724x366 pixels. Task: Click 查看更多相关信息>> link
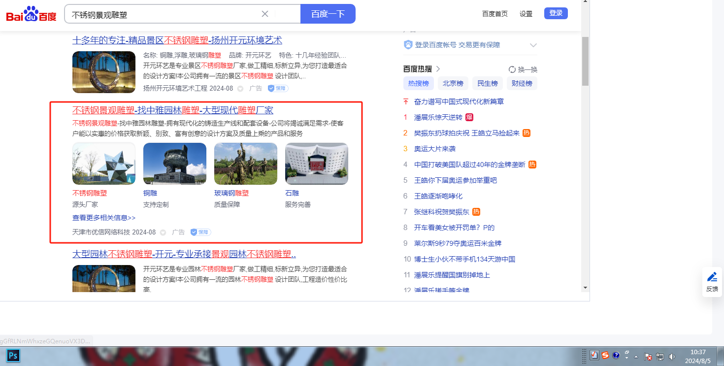click(x=104, y=218)
